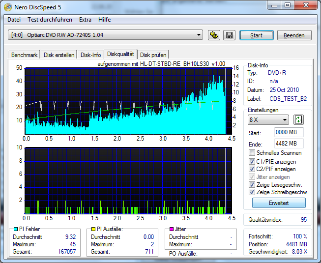Open the Datei menu
Viewport: 321px width, 263px height.
tap(14, 20)
